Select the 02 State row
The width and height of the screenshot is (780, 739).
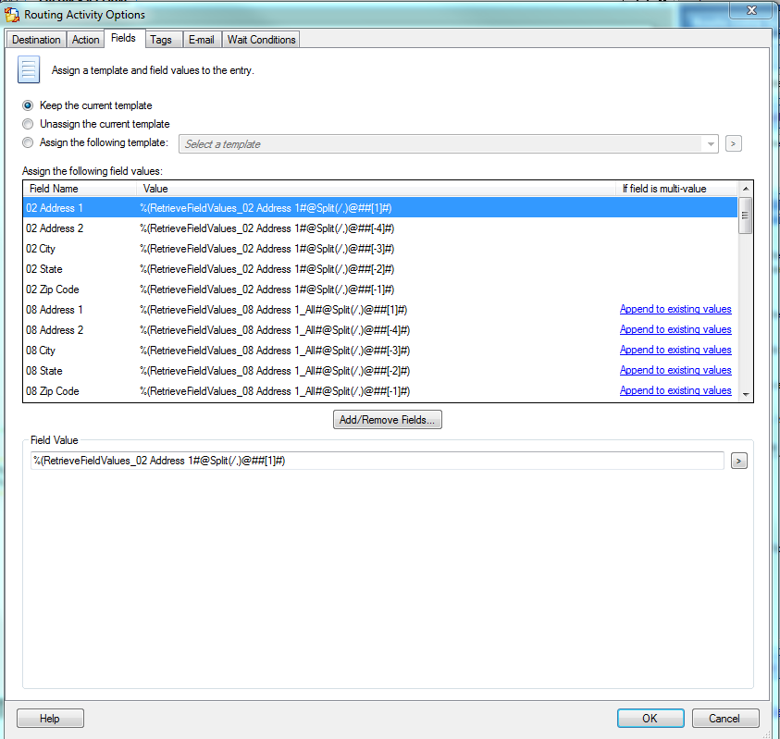pos(380,269)
